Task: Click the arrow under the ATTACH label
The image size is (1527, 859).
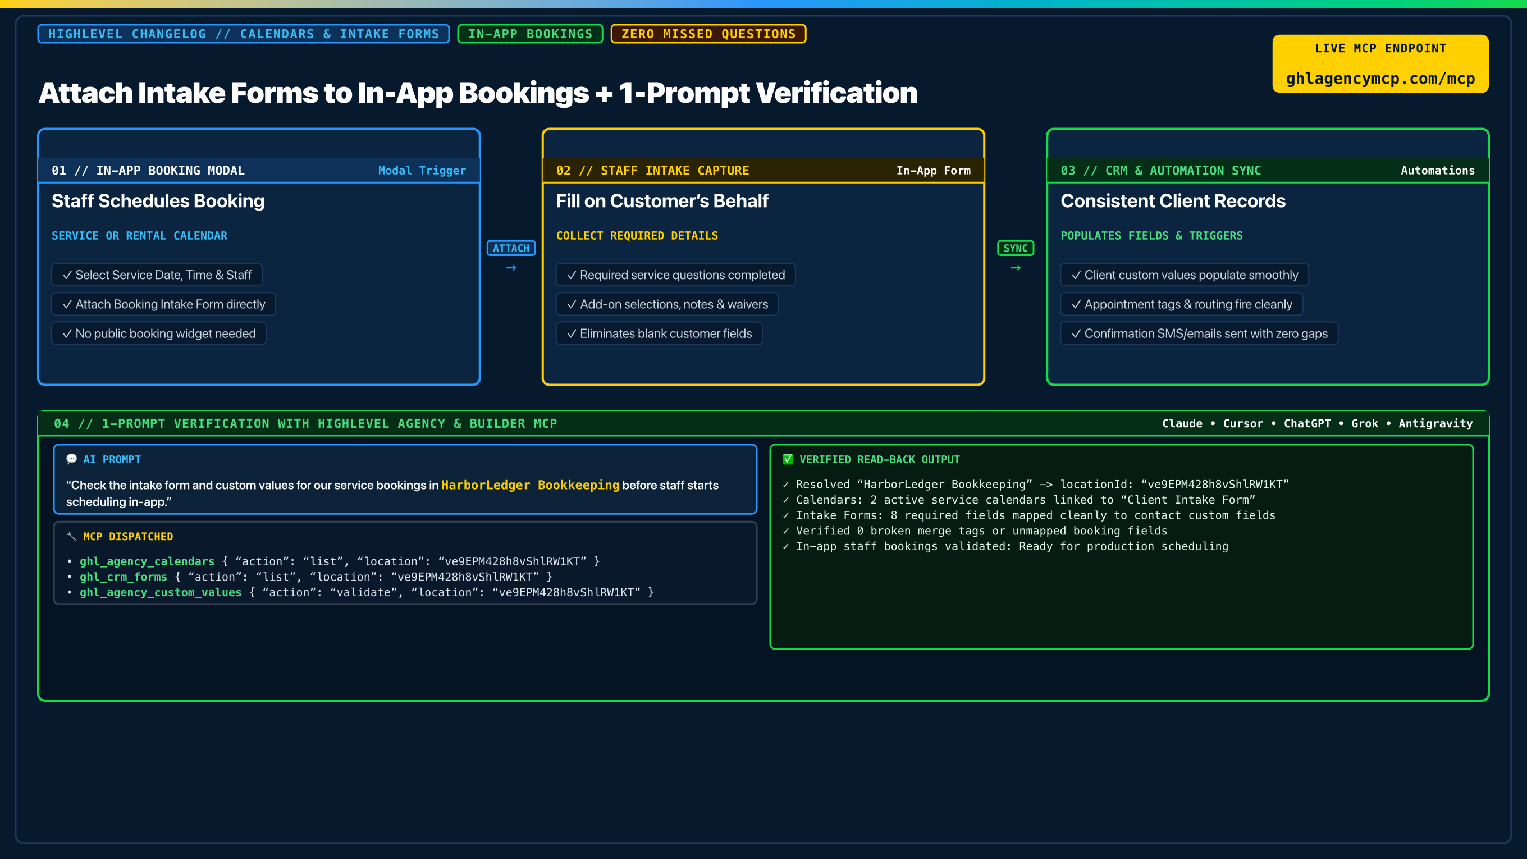Action: point(511,268)
